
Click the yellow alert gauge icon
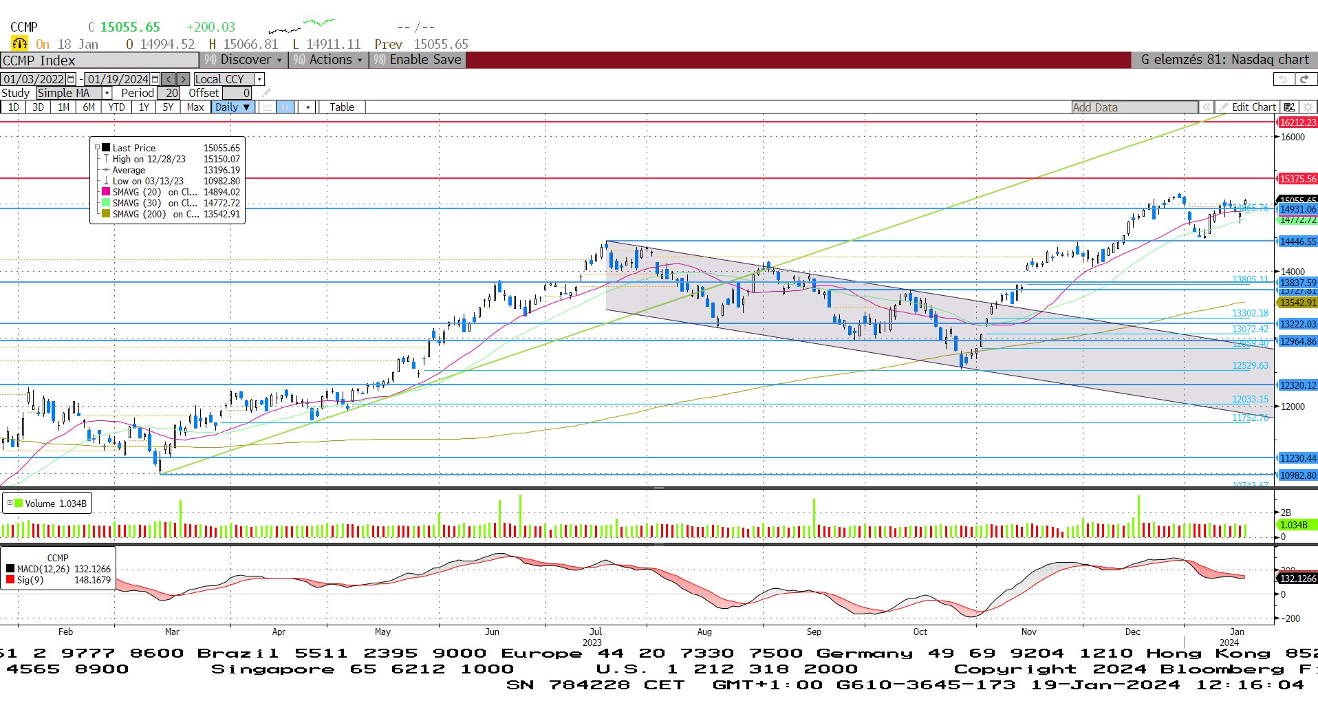pos(19,43)
